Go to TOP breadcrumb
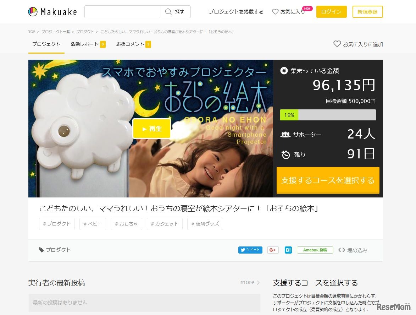 32,32
